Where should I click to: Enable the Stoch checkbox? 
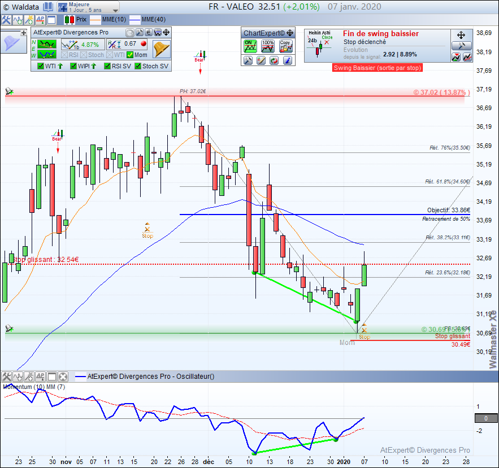pyautogui.click(x=84, y=55)
